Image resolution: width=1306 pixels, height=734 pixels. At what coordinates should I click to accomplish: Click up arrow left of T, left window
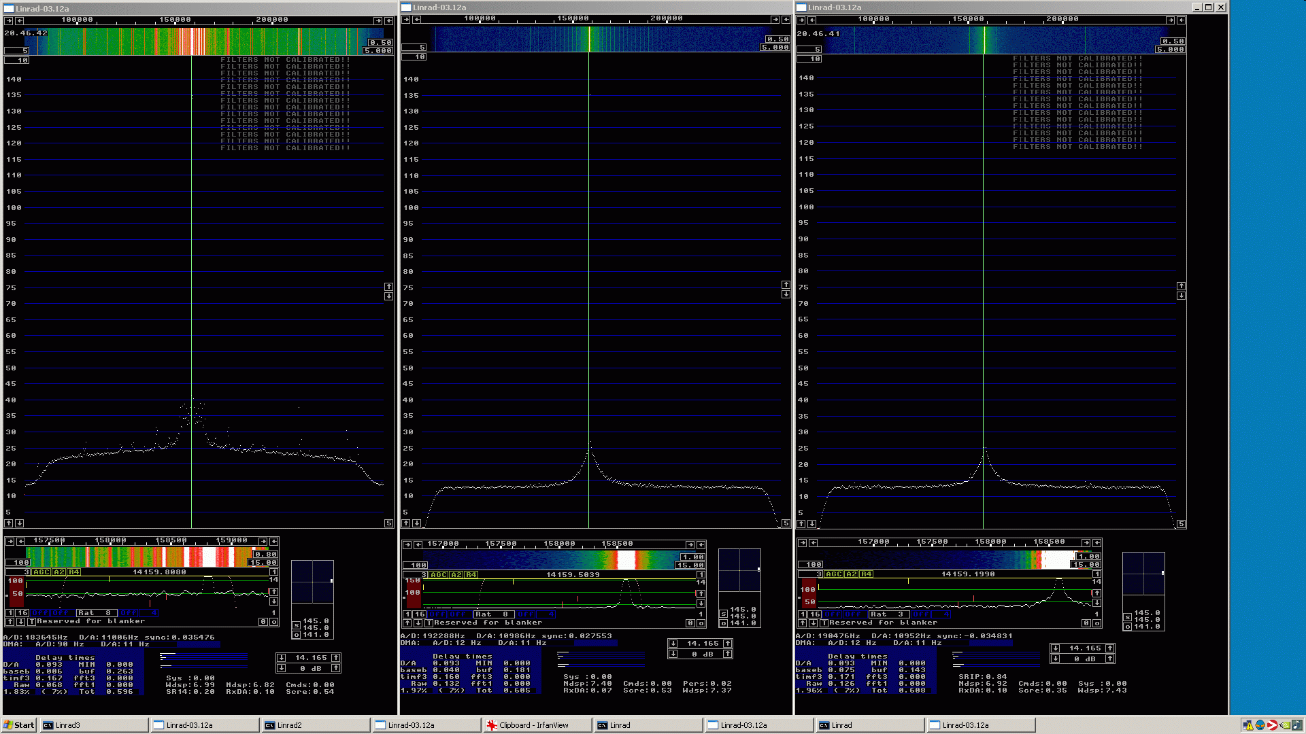pos(10,622)
